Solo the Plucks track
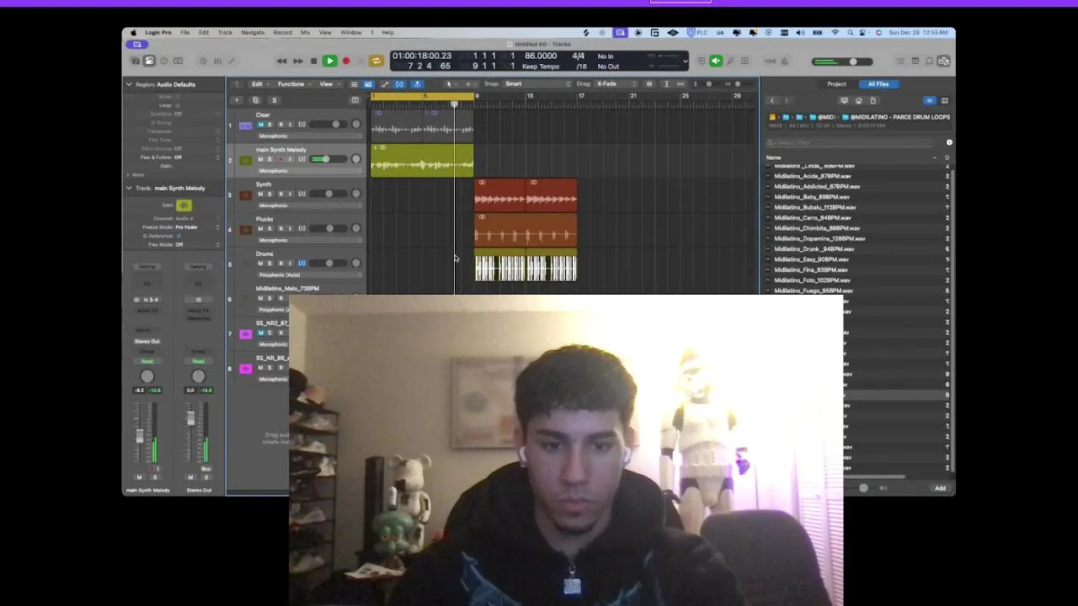This screenshot has height=606, width=1078. [x=269, y=228]
